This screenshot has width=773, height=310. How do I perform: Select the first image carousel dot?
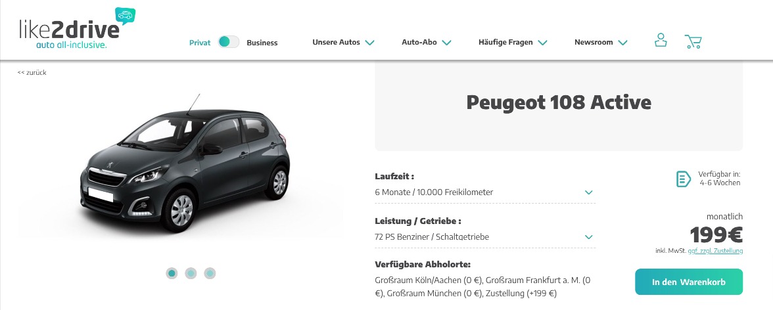(172, 273)
